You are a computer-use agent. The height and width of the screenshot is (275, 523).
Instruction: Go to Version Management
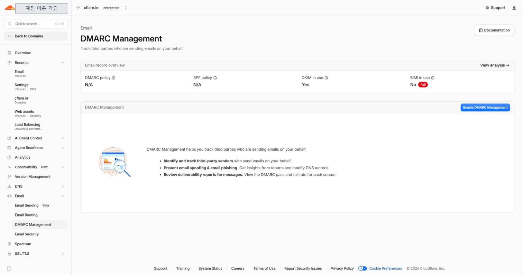pyautogui.click(x=36, y=177)
